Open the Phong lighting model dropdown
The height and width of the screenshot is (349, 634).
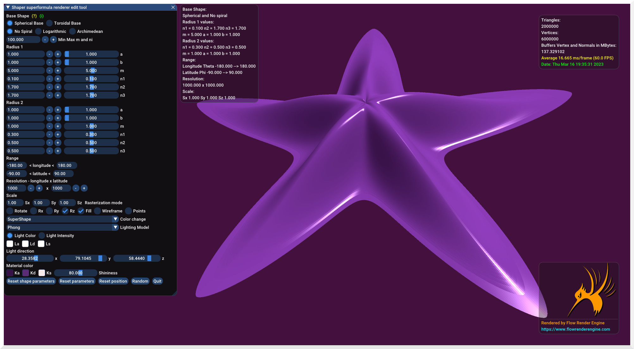pos(62,227)
